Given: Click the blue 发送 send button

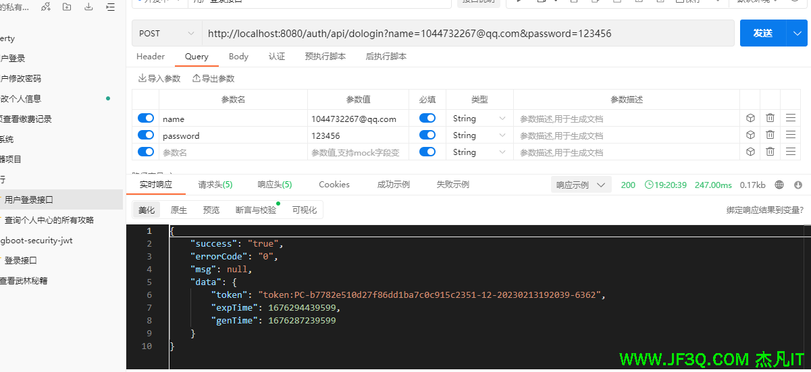Looking at the screenshot, I should 762,33.
